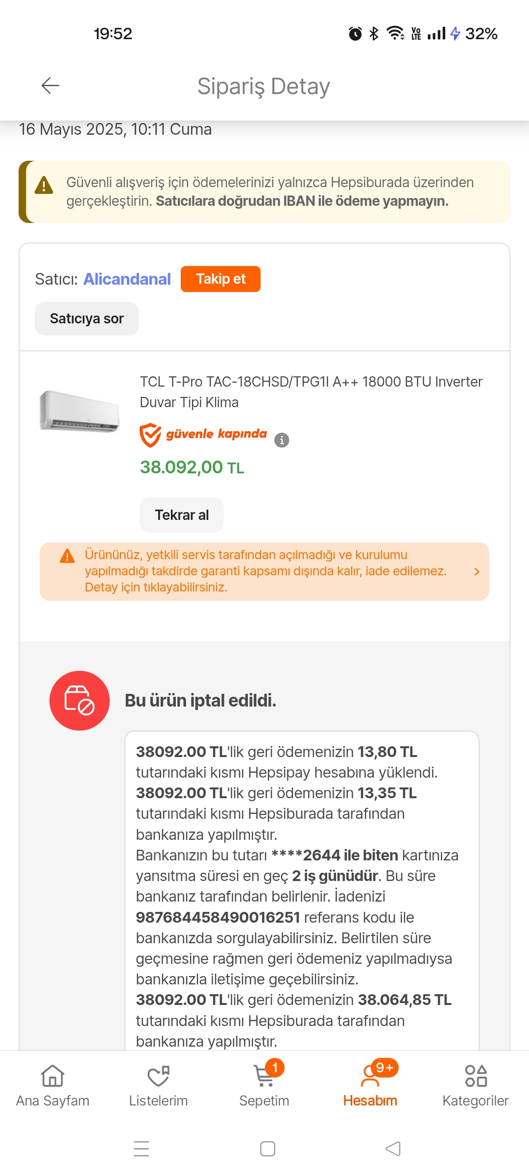The width and height of the screenshot is (529, 1176).
Task: Follow seller with Takip et button
Action: coord(220,279)
